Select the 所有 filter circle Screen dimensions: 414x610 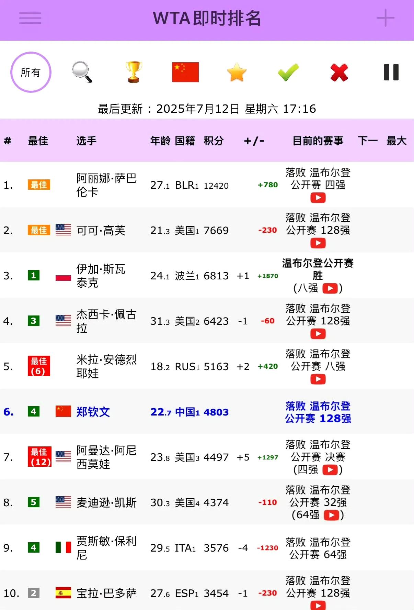pyautogui.click(x=31, y=72)
